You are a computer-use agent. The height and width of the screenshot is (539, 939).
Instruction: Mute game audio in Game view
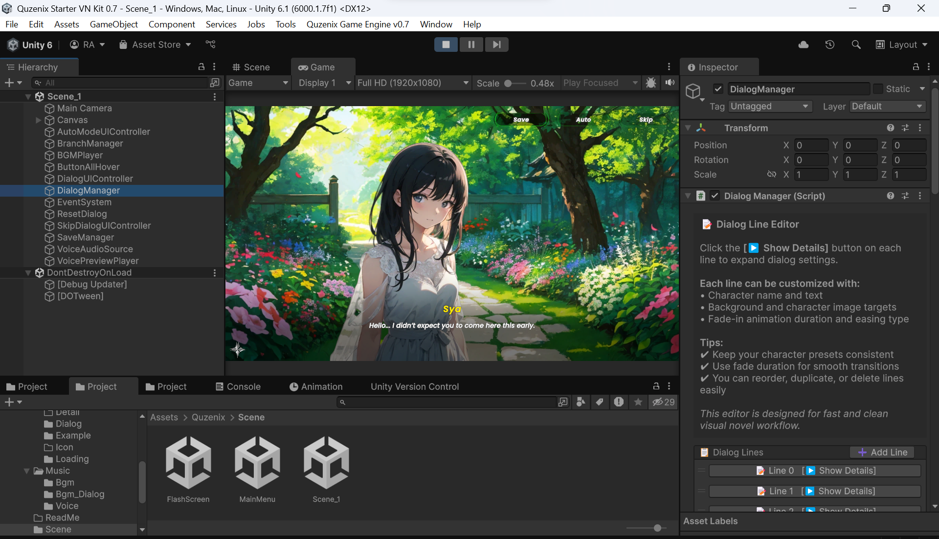(x=670, y=83)
